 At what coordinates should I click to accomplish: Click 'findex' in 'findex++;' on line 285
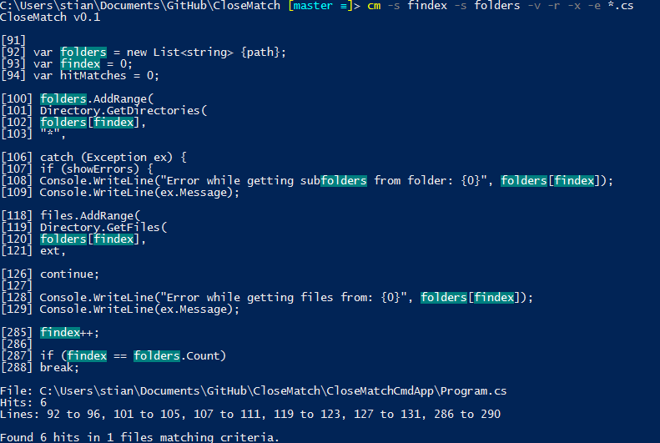coord(60,333)
